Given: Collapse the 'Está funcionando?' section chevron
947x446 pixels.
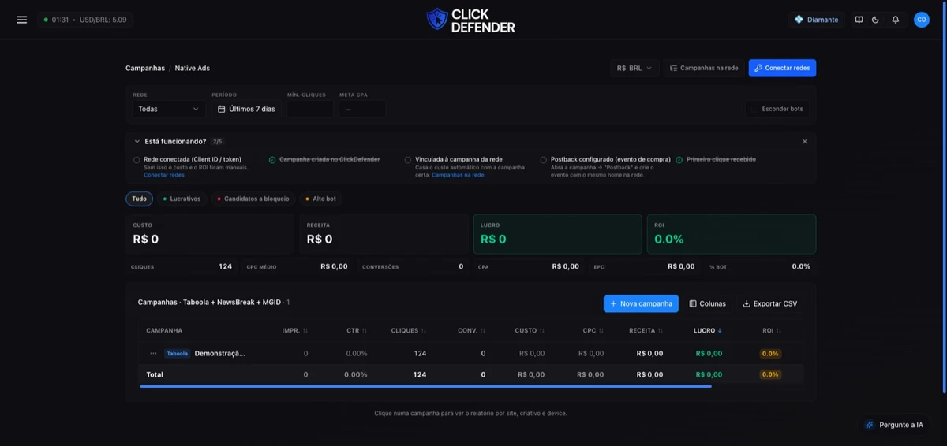Looking at the screenshot, I should pos(137,141).
